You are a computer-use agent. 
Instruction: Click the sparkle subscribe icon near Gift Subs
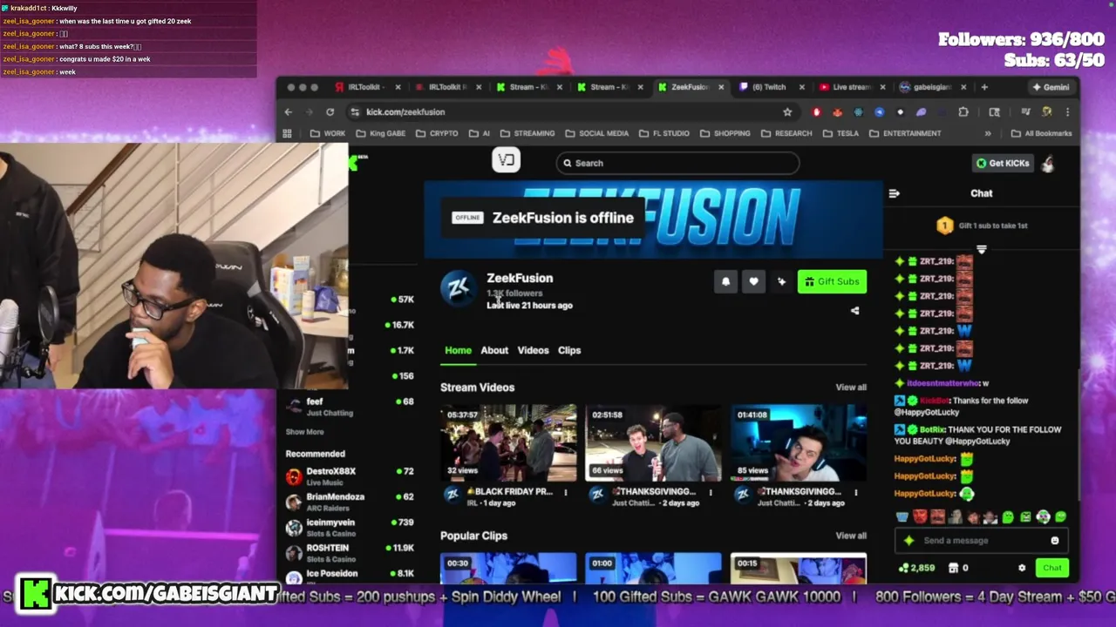(x=781, y=281)
